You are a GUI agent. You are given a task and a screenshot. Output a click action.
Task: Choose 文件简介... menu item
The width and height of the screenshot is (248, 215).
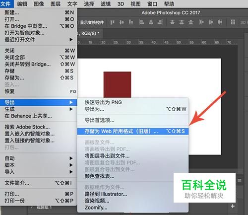(39, 183)
